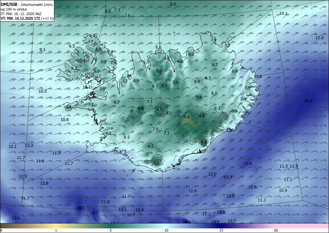This screenshot has height=233, width=329.
Task: Click the "og 100 m vindur." line
Action: [14, 9]
